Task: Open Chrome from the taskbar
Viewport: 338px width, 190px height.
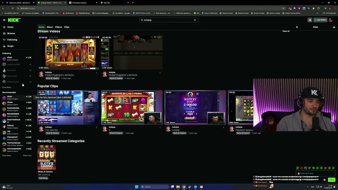Action: click(x=184, y=187)
